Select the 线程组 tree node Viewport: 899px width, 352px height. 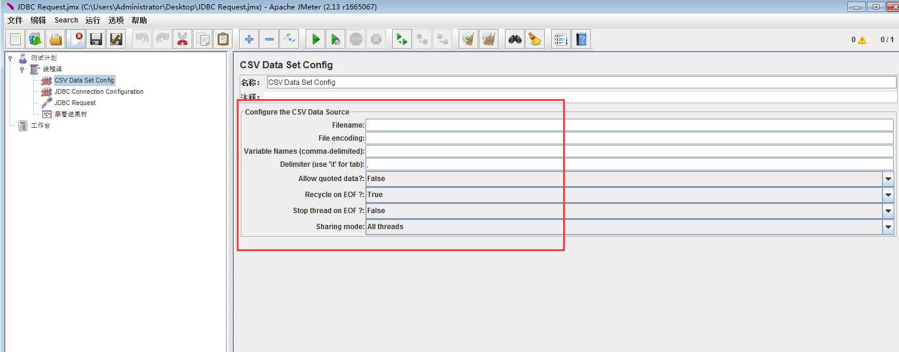(x=52, y=69)
